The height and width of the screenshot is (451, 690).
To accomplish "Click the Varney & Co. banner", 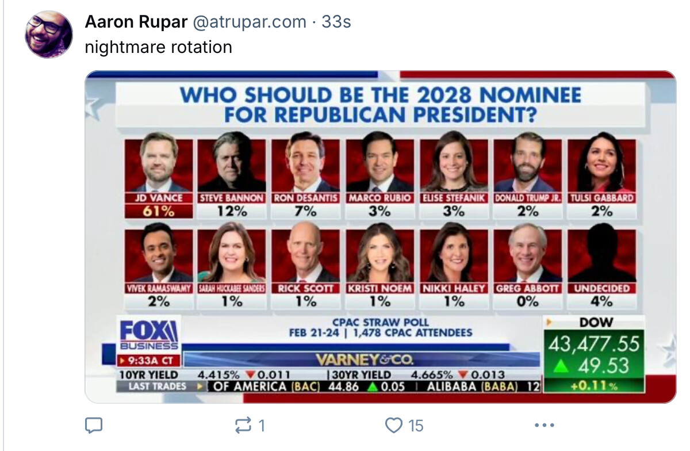I will 363,360.
